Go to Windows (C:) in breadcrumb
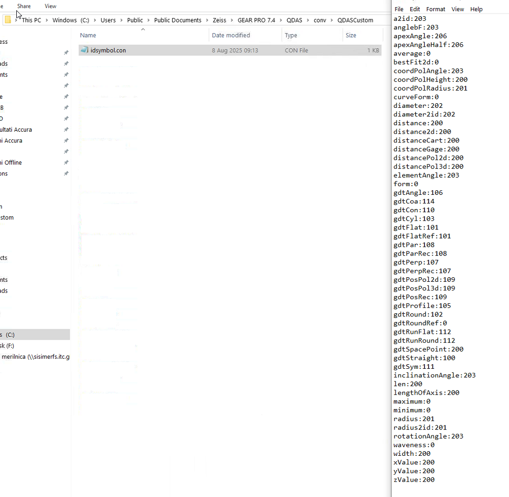 (x=71, y=20)
